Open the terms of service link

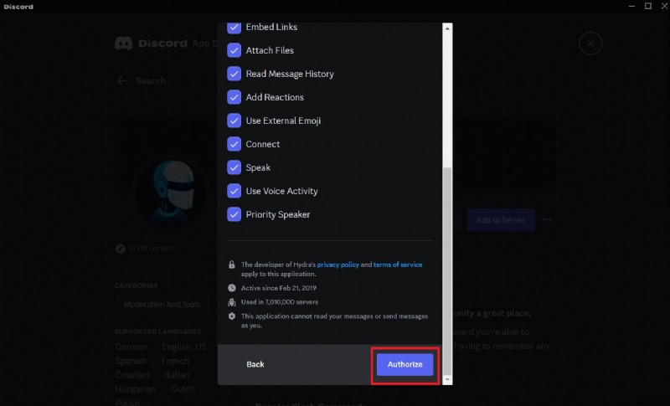[x=397, y=265]
